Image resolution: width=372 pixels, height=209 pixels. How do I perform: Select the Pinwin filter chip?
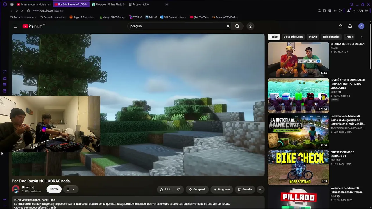[x=313, y=37]
